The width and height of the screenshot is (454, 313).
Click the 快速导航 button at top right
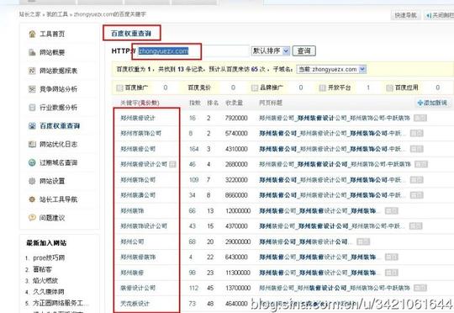click(x=406, y=15)
